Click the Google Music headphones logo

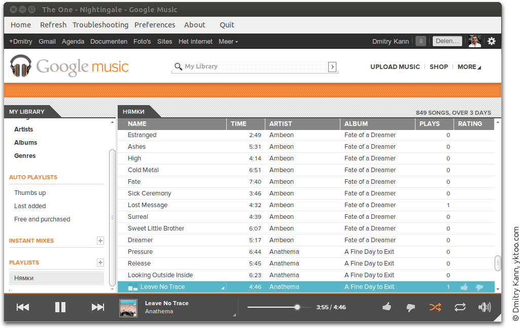tap(21, 65)
